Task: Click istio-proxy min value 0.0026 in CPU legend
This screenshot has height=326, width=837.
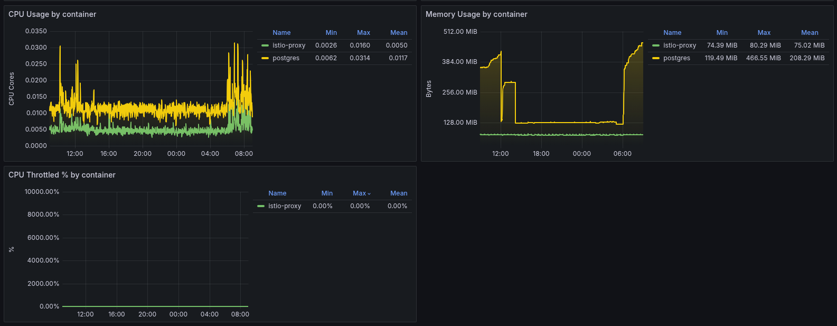Action: click(326, 45)
